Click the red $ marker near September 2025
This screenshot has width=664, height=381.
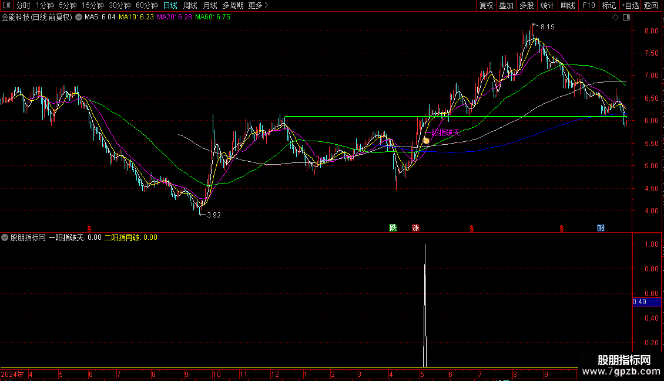pos(562,229)
